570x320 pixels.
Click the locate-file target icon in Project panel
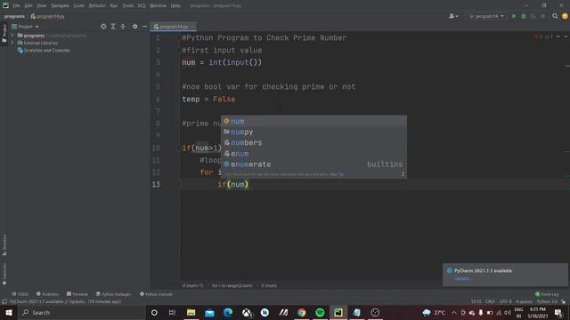[x=103, y=27]
